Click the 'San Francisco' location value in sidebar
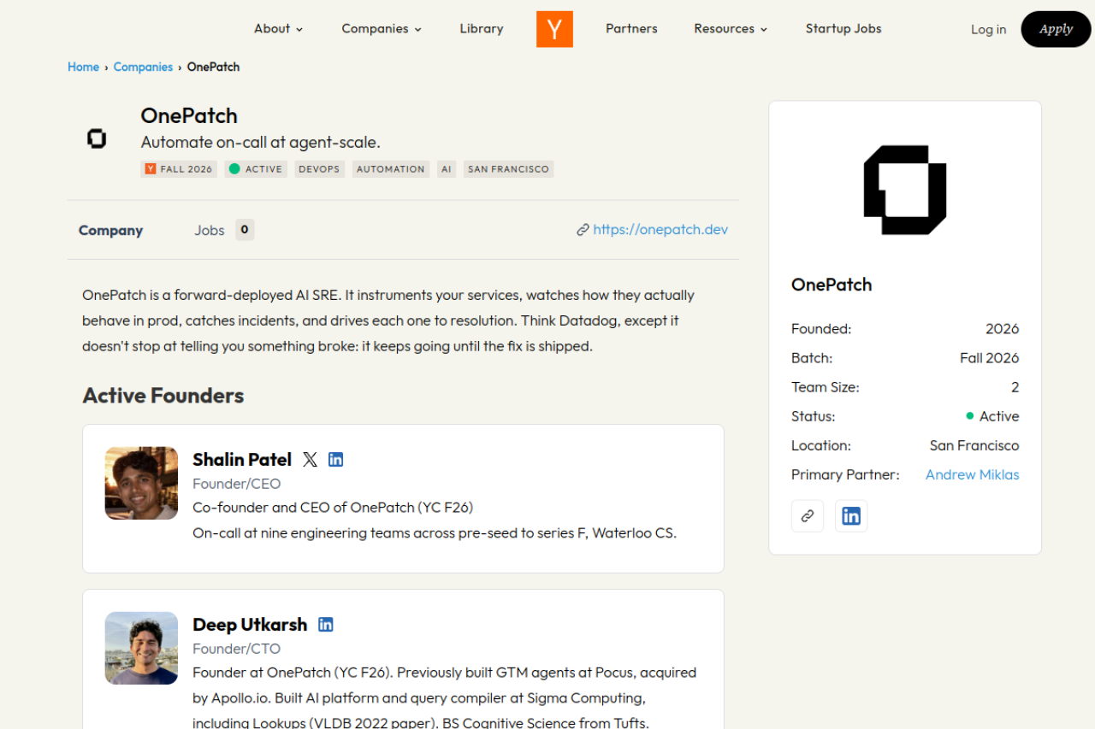The image size is (1095, 729). point(974,445)
